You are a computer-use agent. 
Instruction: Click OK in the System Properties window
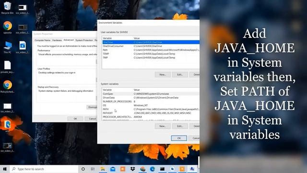point(75,119)
